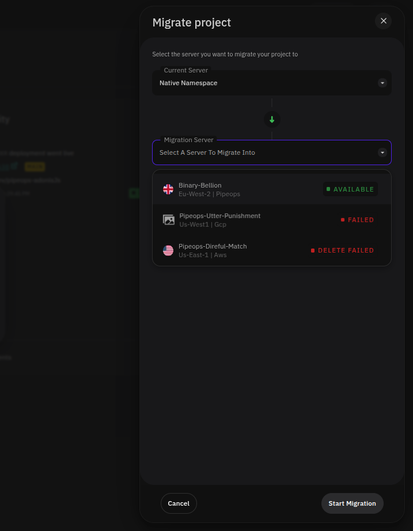Select the Binary-Bellion server option
The height and width of the screenshot is (531, 413).
coord(272,189)
